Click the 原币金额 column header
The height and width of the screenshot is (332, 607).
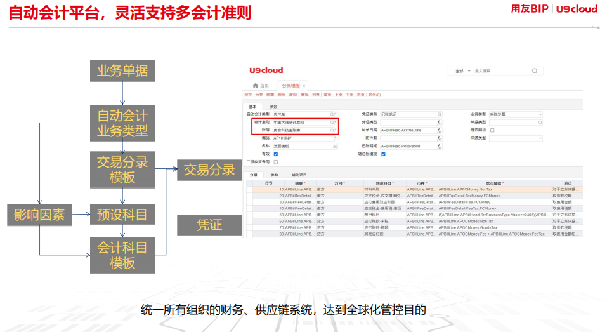pos(495,183)
